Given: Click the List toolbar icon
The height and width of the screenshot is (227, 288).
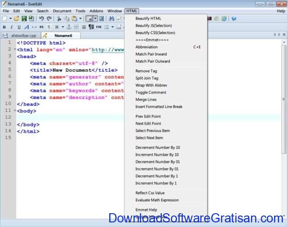Looking at the screenshot, I should tap(106, 27).
